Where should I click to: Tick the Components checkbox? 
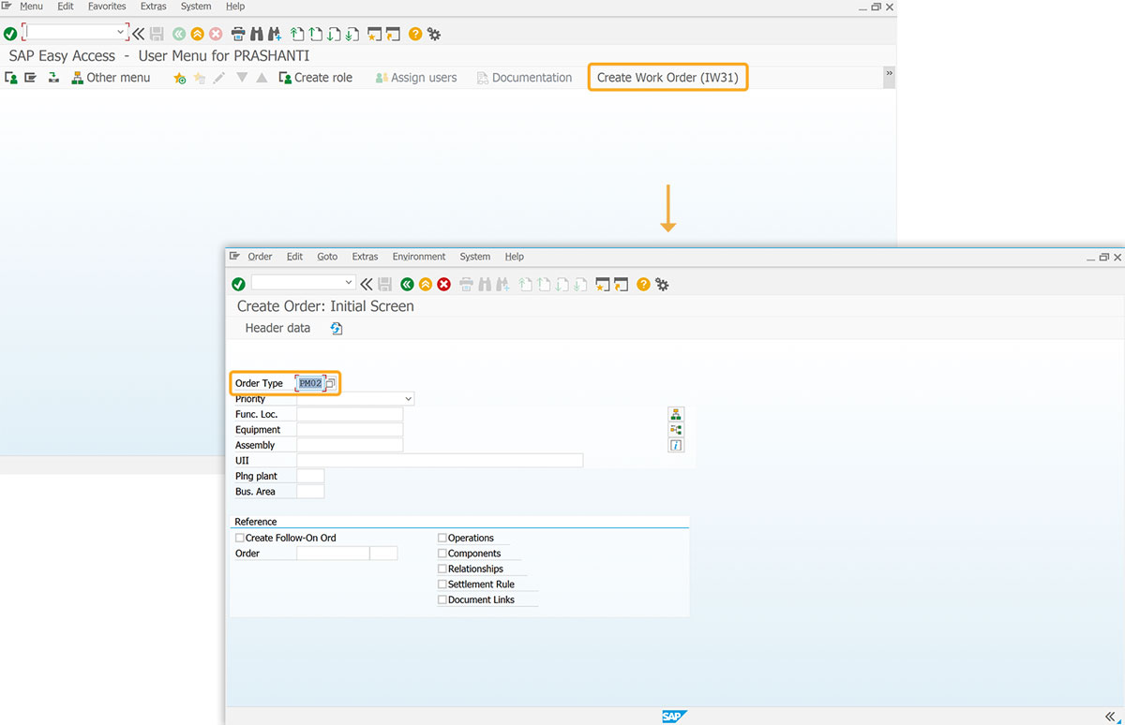coord(442,554)
